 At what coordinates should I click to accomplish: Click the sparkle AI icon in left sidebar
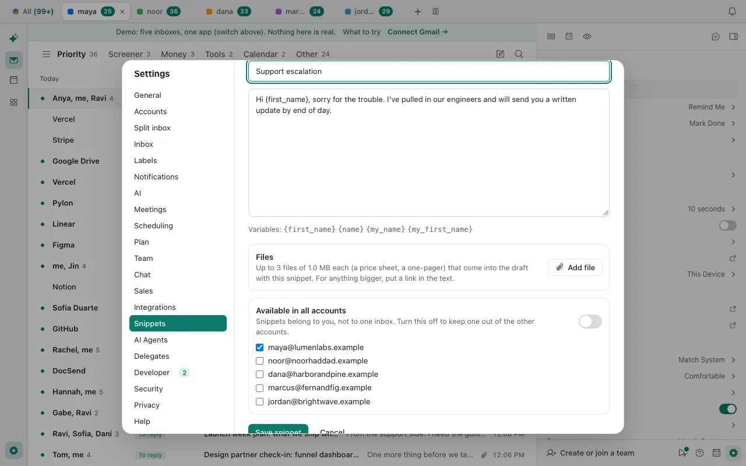point(13,38)
